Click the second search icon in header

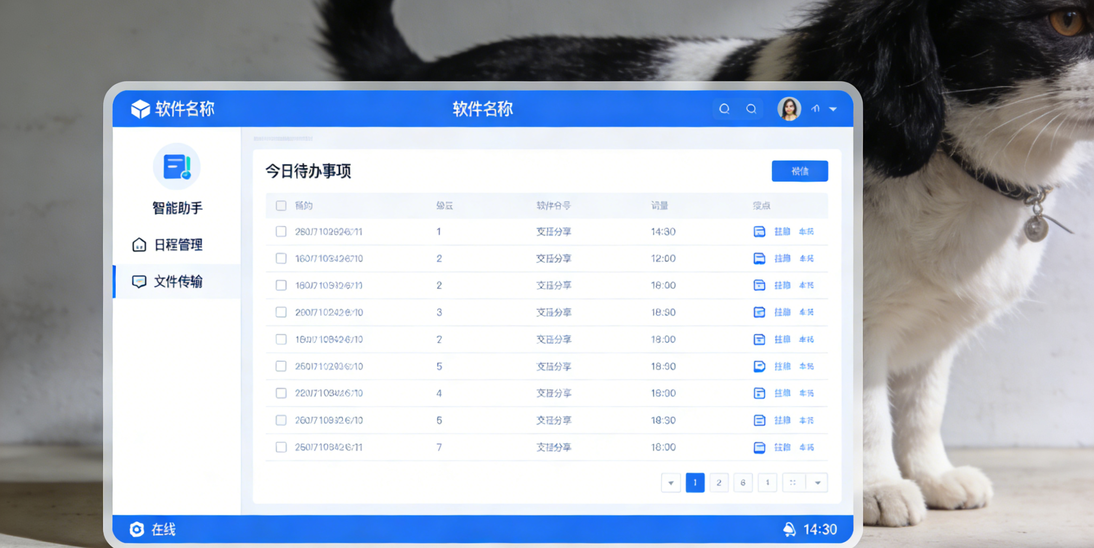pyautogui.click(x=751, y=109)
